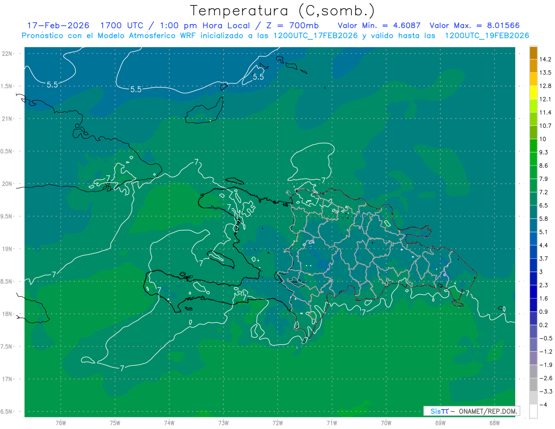Click the "6.5N" latitude axis label
Screen dimensions: 555x429
coord(6,411)
